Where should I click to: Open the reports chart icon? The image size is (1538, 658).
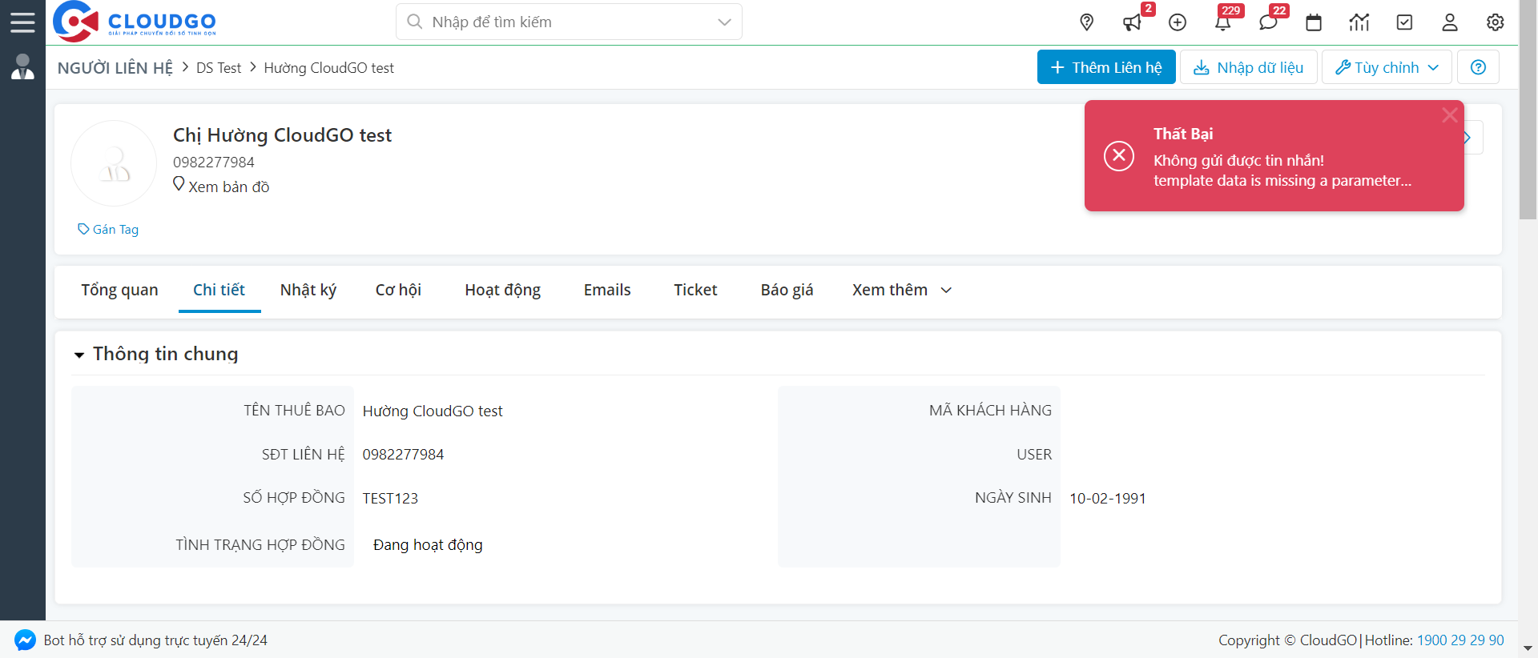pos(1359,22)
